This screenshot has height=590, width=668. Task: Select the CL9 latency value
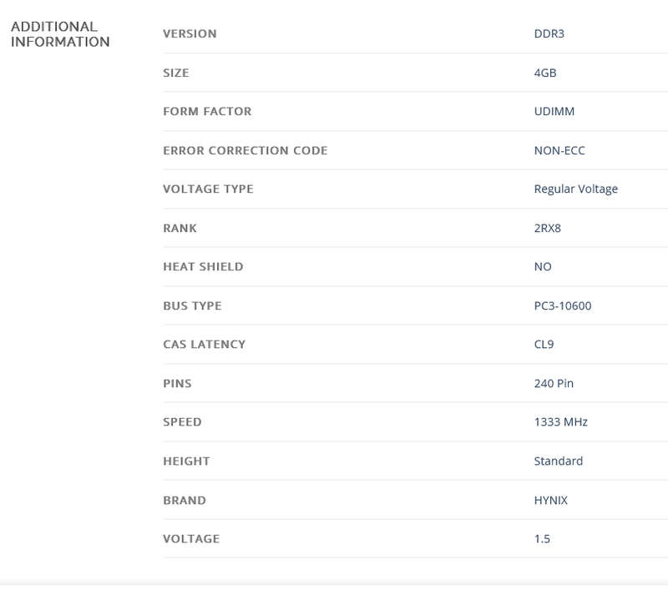click(x=544, y=345)
